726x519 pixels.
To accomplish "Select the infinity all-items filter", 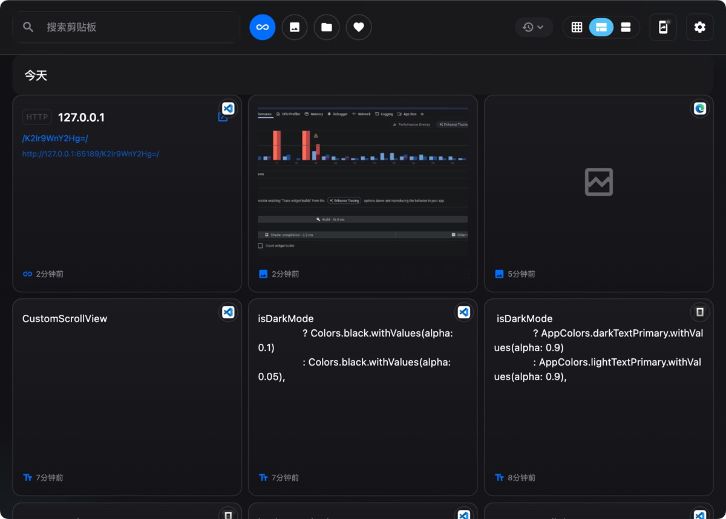I will pyautogui.click(x=263, y=27).
